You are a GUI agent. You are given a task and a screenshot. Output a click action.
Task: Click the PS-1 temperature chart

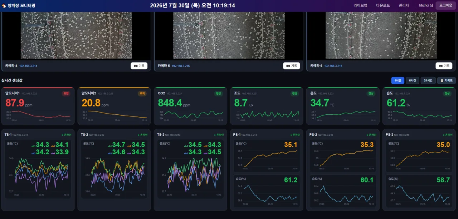point(267,155)
